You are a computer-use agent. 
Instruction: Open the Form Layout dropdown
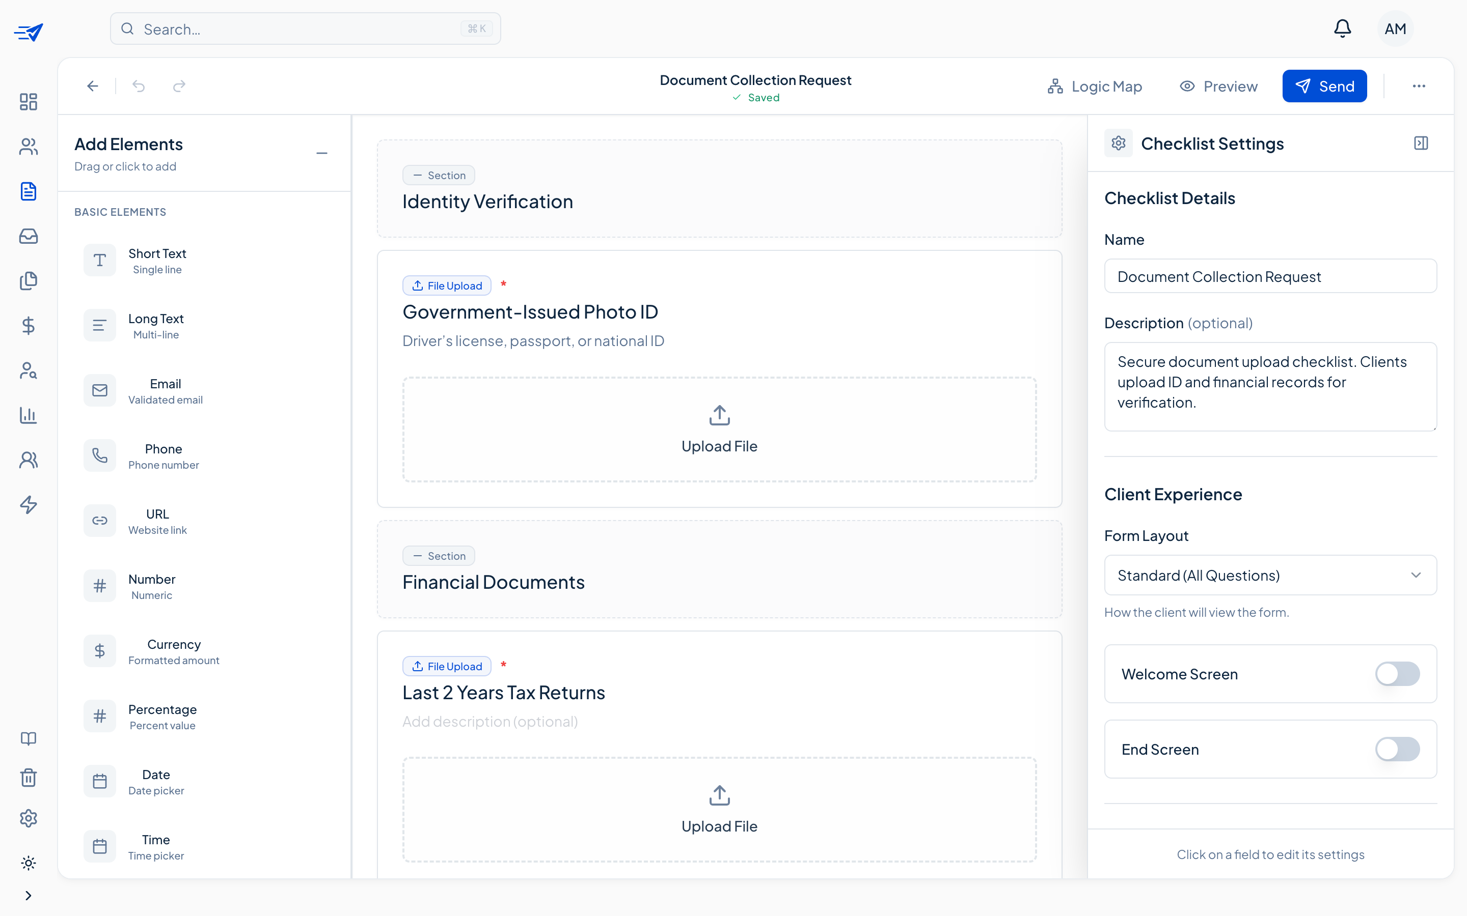(1270, 575)
